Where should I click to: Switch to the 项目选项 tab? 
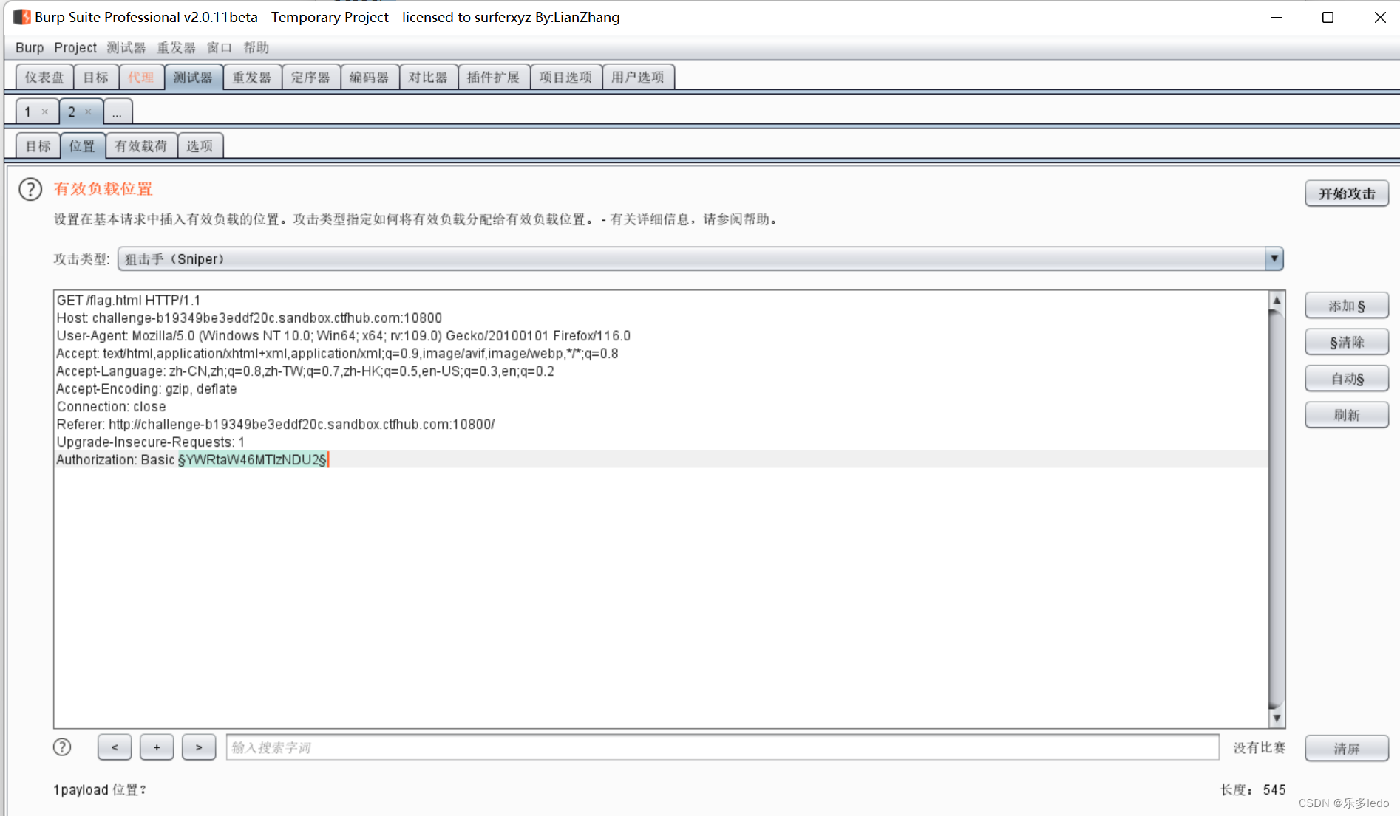point(565,77)
